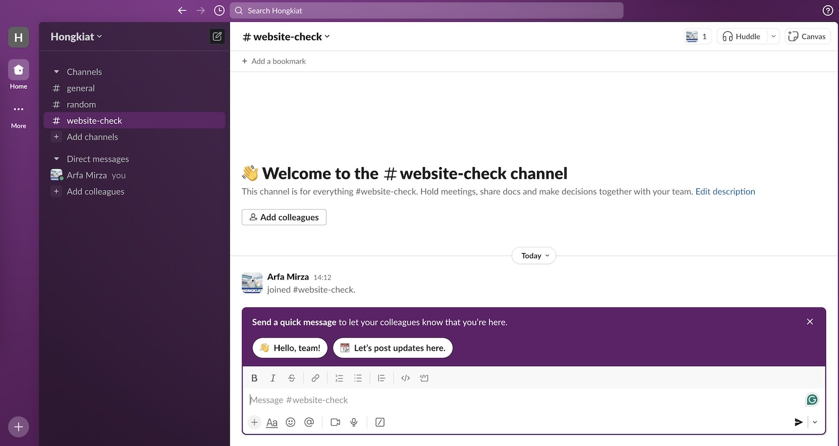This screenshot has width=839, height=446.
Task: Open the Canvas button
Action: point(807,36)
